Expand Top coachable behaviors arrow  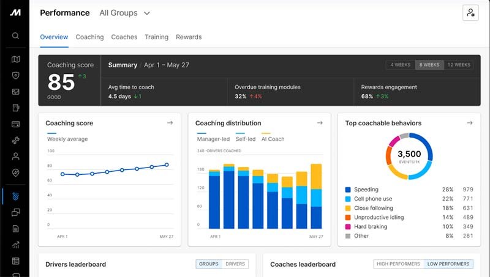(x=469, y=123)
